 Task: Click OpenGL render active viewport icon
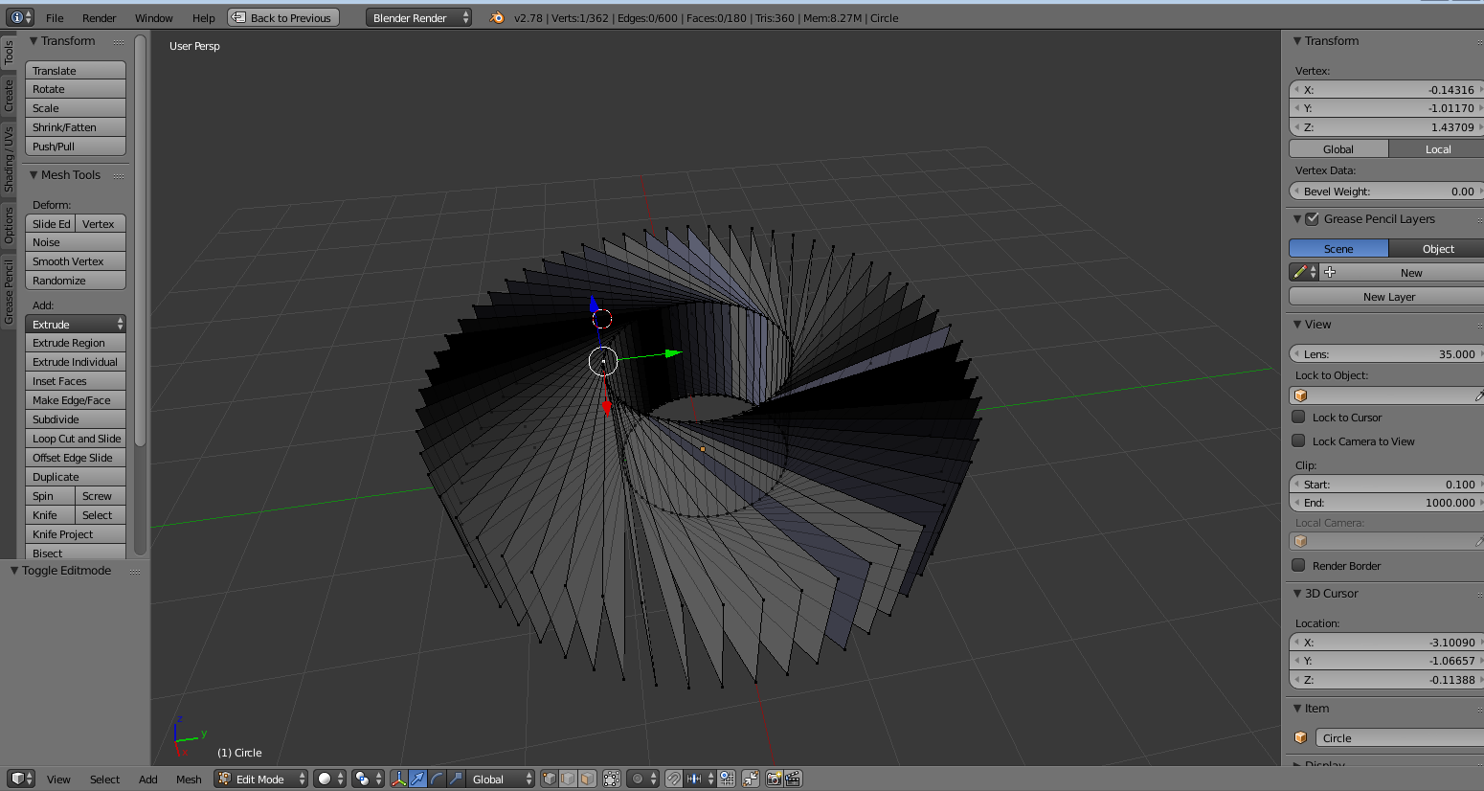(773, 779)
